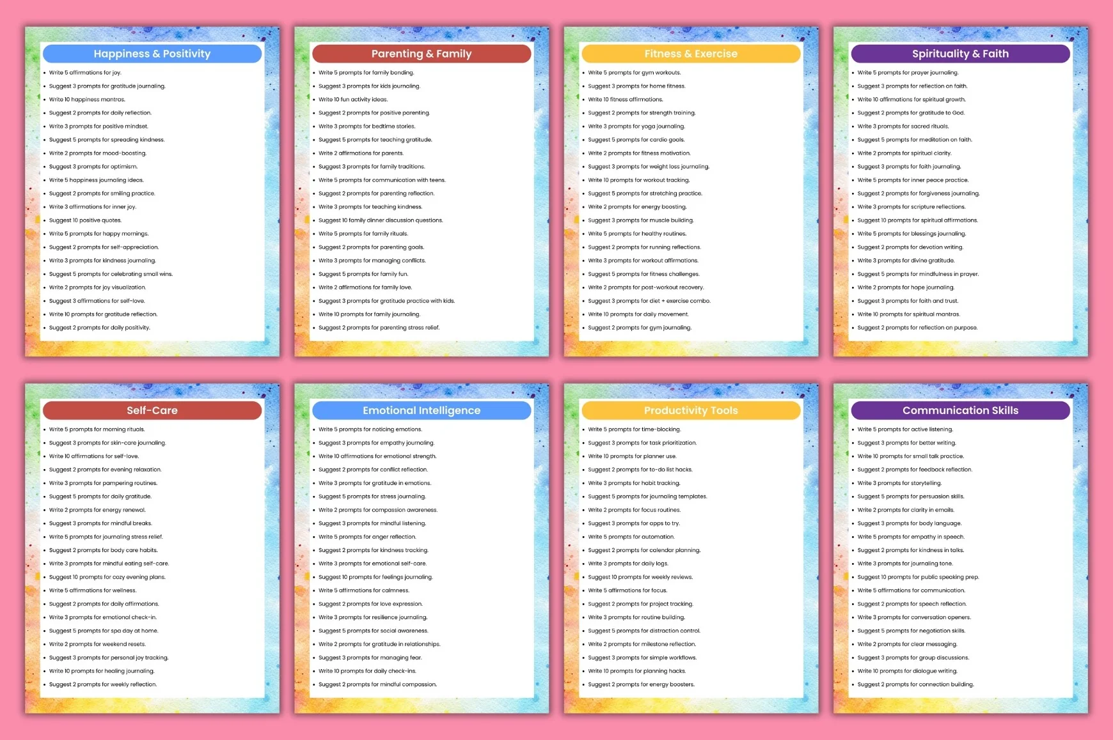Click the Spirituality & Faith header banner
Viewport: 1113px width, 740px height.
(960, 54)
